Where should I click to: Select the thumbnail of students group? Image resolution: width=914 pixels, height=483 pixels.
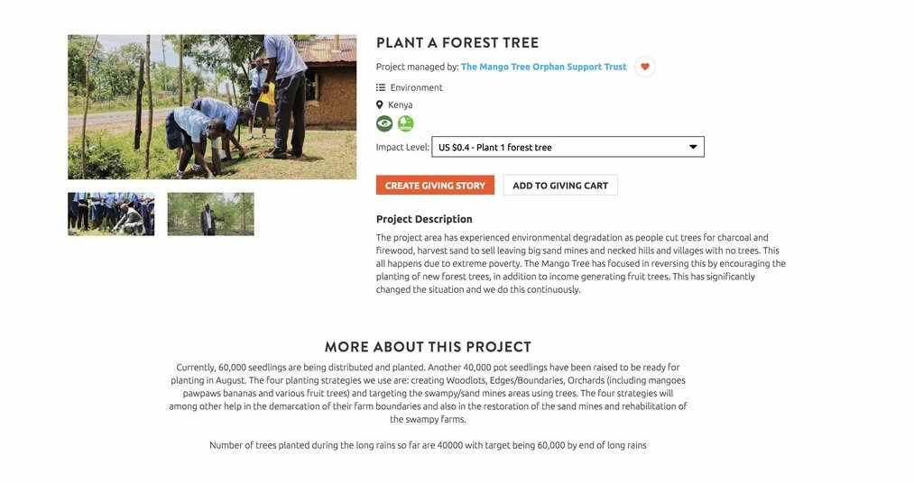point(111,214)
